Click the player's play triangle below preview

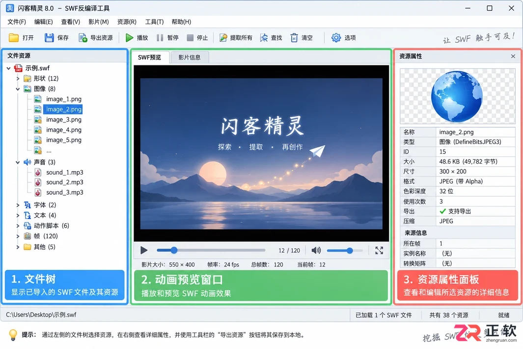tap(144, 250)
